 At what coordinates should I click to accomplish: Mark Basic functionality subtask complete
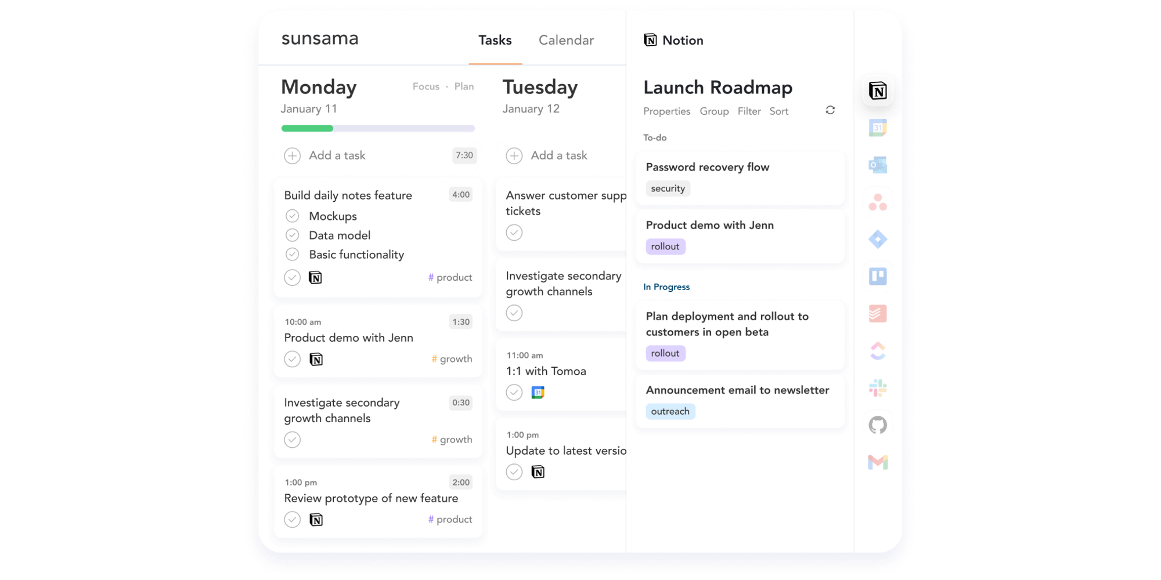[292, 254]
